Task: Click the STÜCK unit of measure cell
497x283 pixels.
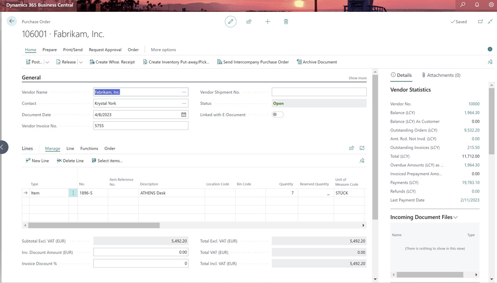Action: pos(349,193)
